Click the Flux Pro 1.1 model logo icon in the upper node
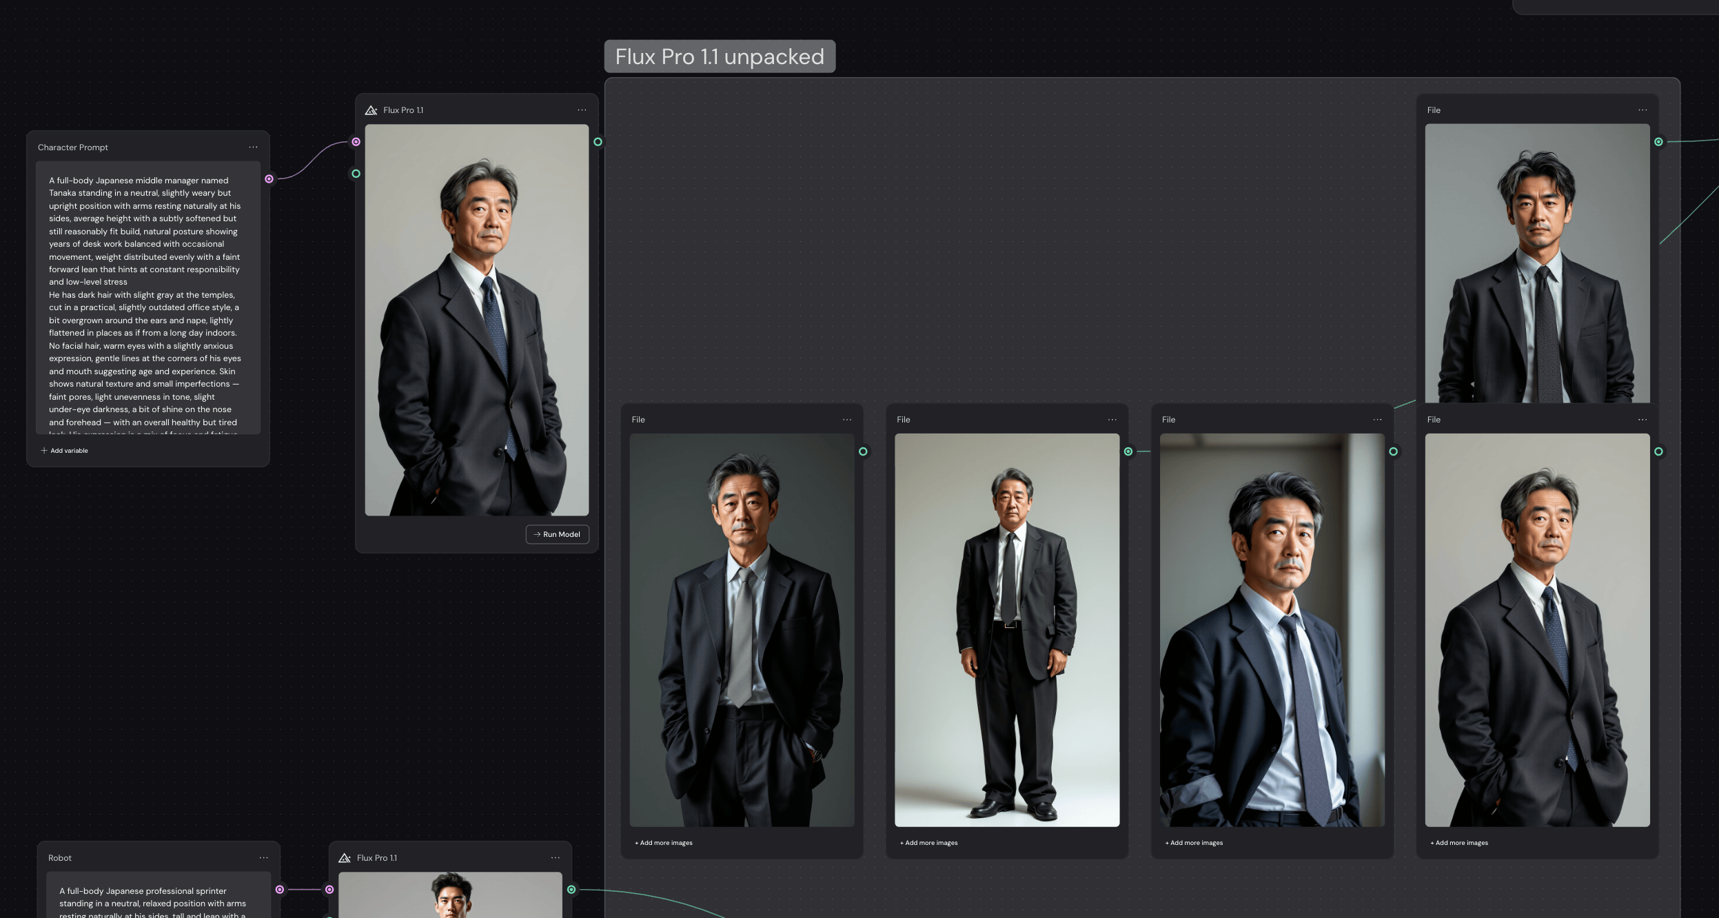The height and width of the screenshot is (918, 1719). (371, 110)
